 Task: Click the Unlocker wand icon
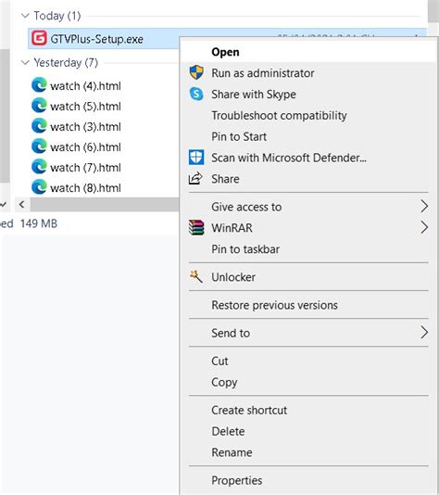(x=195, y=276)
